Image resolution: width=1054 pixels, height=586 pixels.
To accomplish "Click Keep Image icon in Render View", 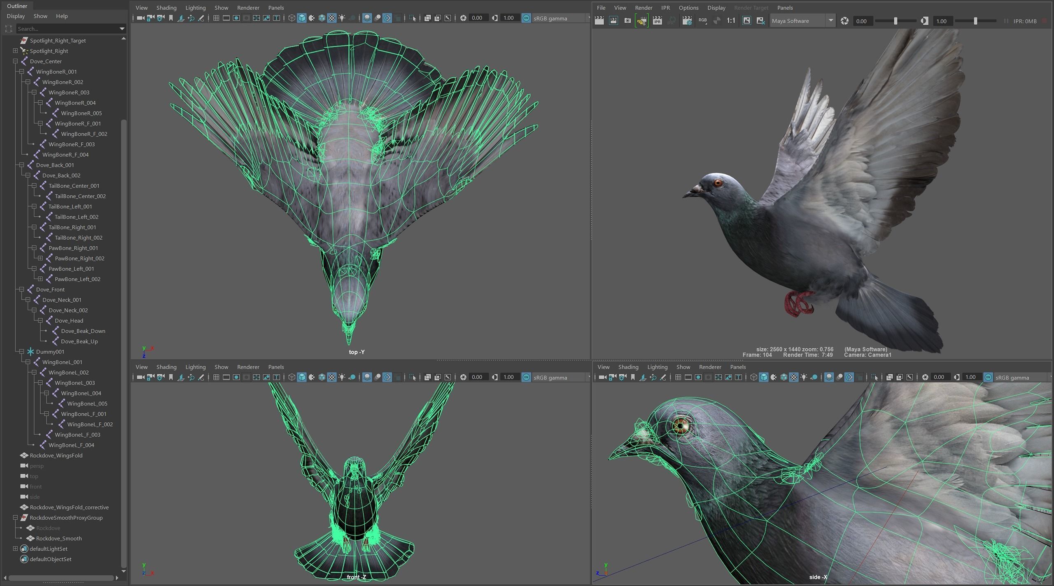I will click(x=746, y=21).
